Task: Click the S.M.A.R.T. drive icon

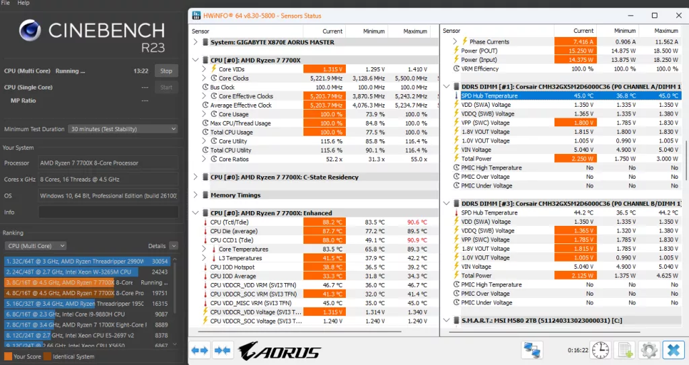Action: pyautogui.click(x=457, y=321)
